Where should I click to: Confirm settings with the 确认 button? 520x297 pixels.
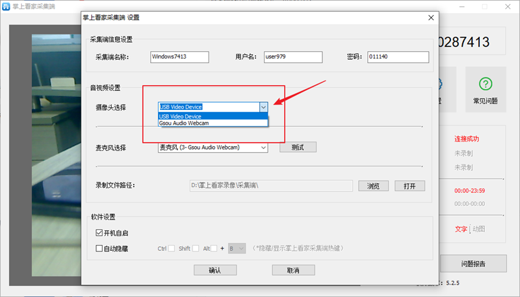[x=215, y=270]
